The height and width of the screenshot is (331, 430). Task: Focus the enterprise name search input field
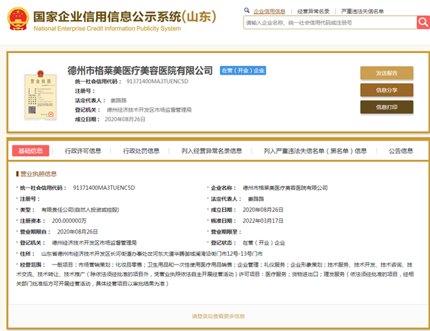tap(330, 22)
